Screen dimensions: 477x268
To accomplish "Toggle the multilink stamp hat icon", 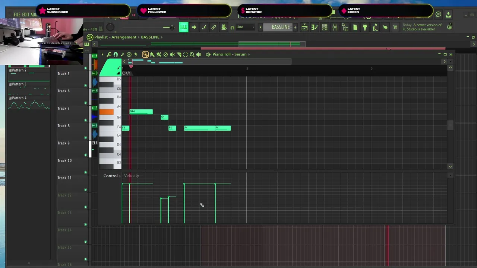I will [x=224, y=27].
